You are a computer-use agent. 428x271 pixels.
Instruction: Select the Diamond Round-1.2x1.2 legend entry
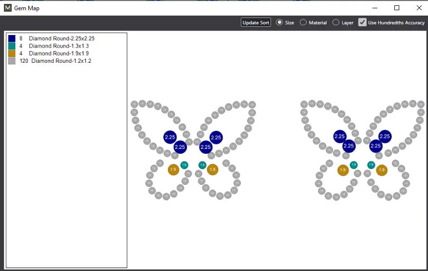[x=61, y=61]
